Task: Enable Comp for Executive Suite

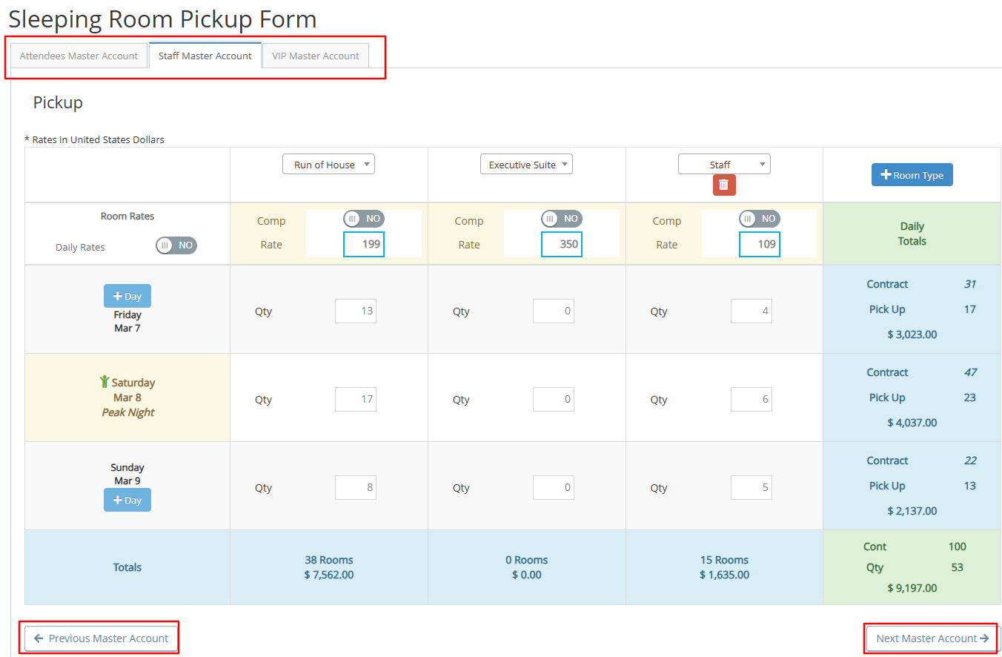Action: [561, 219]
